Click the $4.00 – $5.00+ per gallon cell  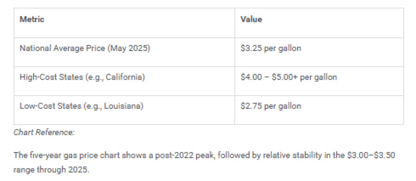click(289, 77)
